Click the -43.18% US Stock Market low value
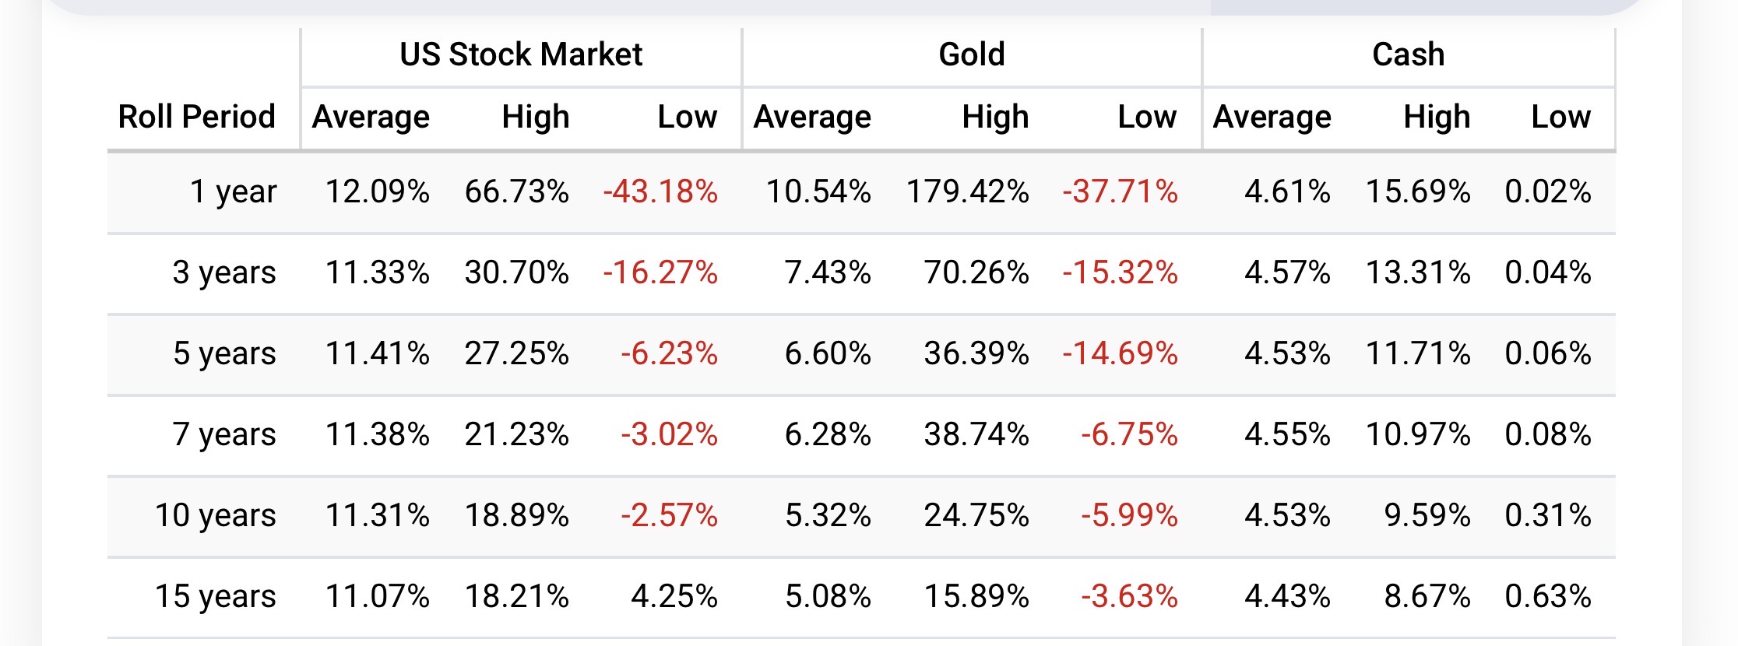Screen dimensions: 1738x646 (x=660, y=191)
